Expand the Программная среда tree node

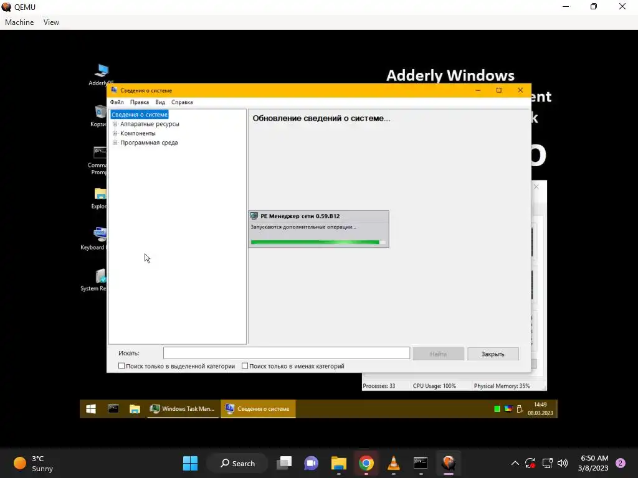pos(115,143)
